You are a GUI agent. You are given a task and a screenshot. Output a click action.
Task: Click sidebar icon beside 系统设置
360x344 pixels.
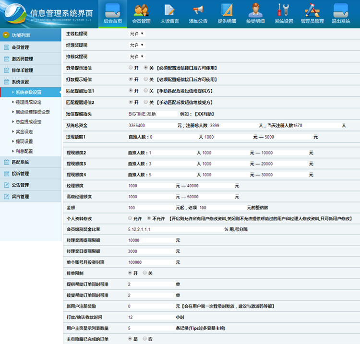(6, 82)
